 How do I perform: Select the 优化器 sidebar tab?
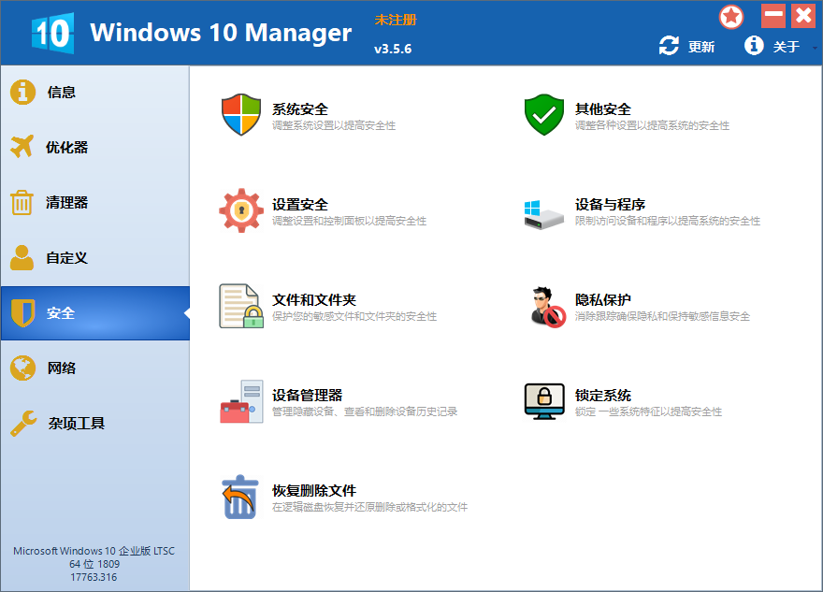66,148
